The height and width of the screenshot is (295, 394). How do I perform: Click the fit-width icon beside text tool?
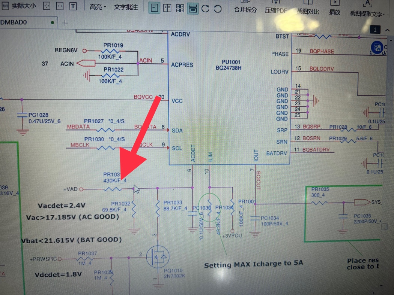pyautogui.click(x=60, y=7)
